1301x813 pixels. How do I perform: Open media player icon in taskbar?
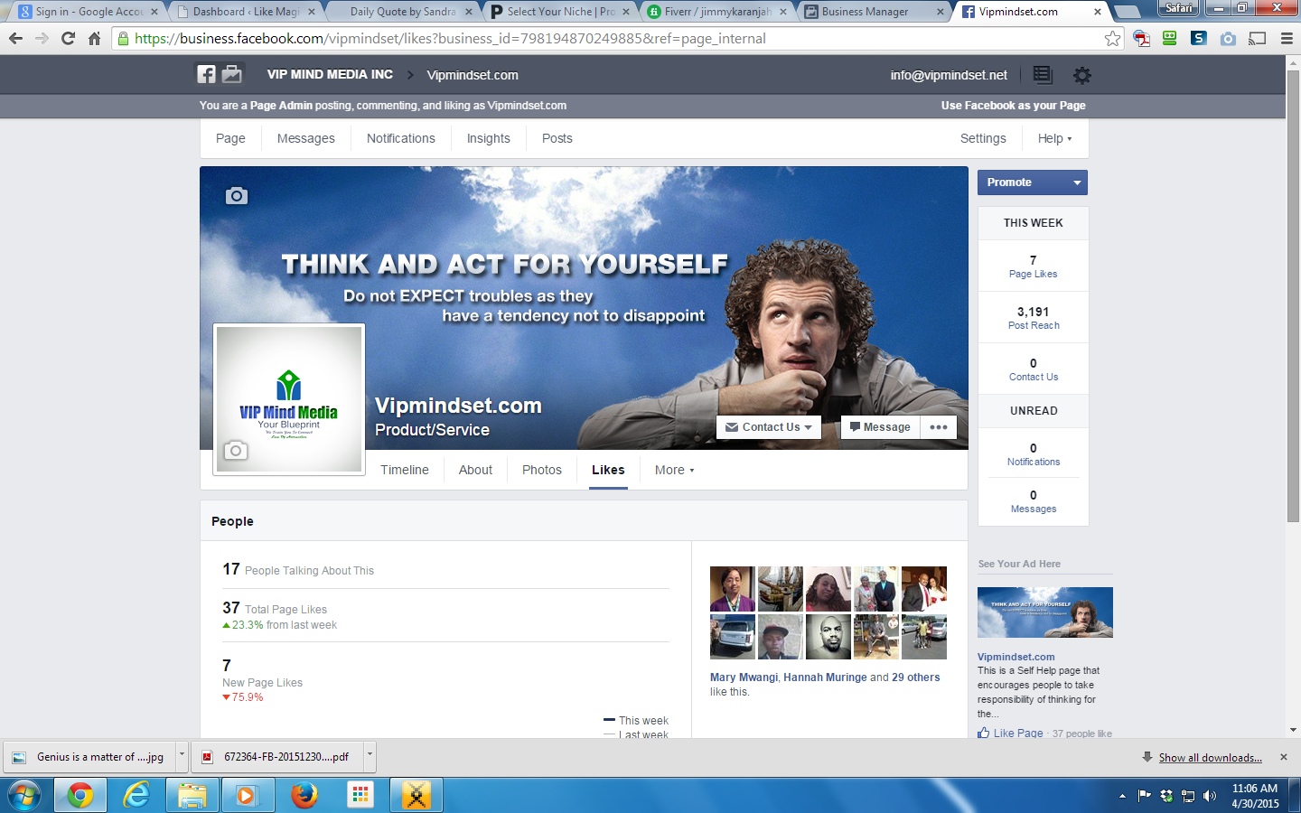(x=247, y=796)
